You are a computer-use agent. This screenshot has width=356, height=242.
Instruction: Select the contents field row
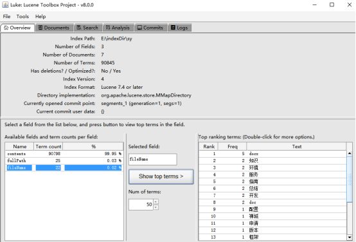coord(64,154)
